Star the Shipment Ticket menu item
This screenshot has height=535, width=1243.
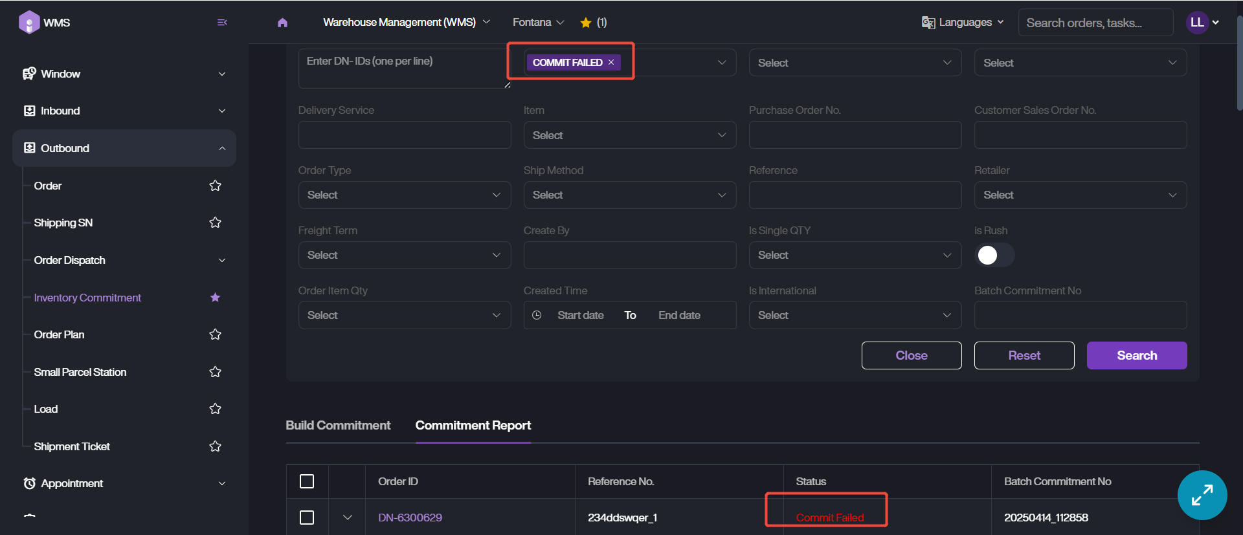[216, 446]
